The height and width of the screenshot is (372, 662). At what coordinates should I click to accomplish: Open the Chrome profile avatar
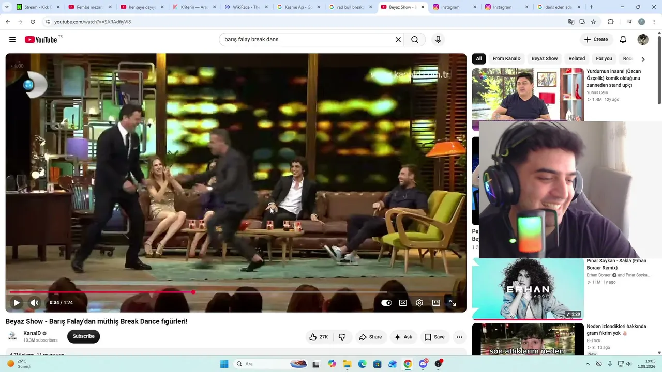[x=642, y=22]
